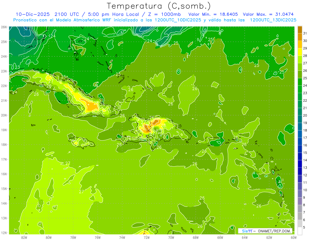The image size is (312, 241).
Task: Click the legend swatch between 14 and 15
Action: pyautogui.click(x=300, y=157)
